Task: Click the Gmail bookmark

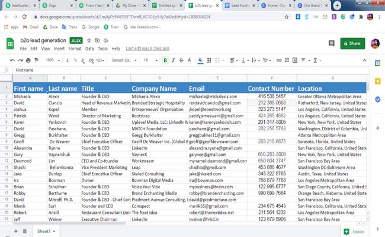Action: [x=31, y=27]
